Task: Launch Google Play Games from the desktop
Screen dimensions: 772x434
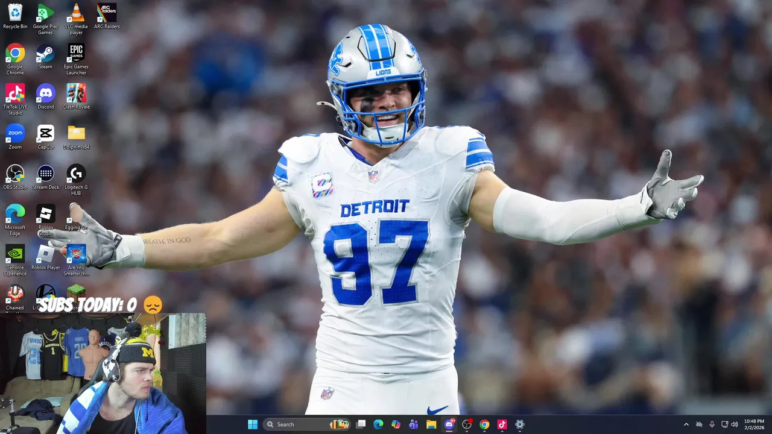Action: [45, 19]
